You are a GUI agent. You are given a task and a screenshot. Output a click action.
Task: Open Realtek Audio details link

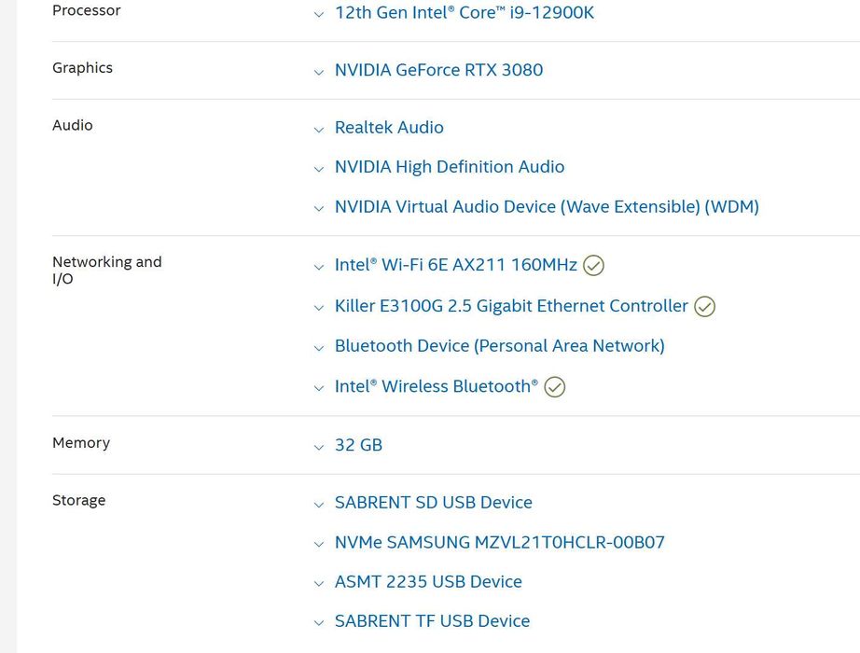[389, 127]
